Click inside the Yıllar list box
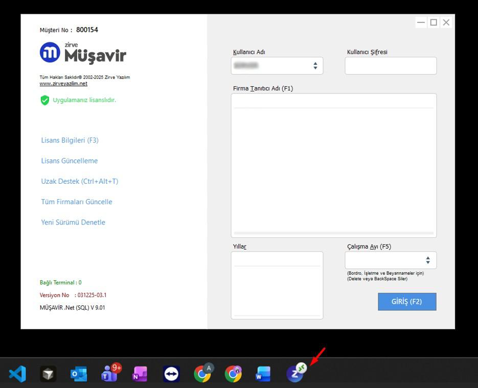The image size is (478, 388). [277, 285]
